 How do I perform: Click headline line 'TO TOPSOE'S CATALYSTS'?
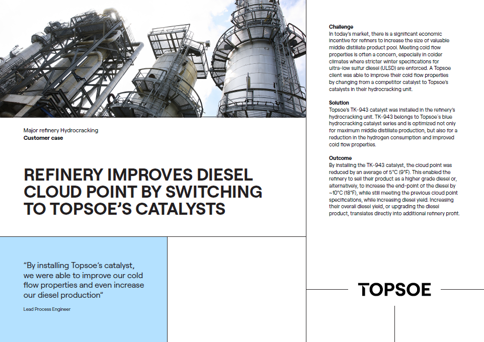(124, 209)
